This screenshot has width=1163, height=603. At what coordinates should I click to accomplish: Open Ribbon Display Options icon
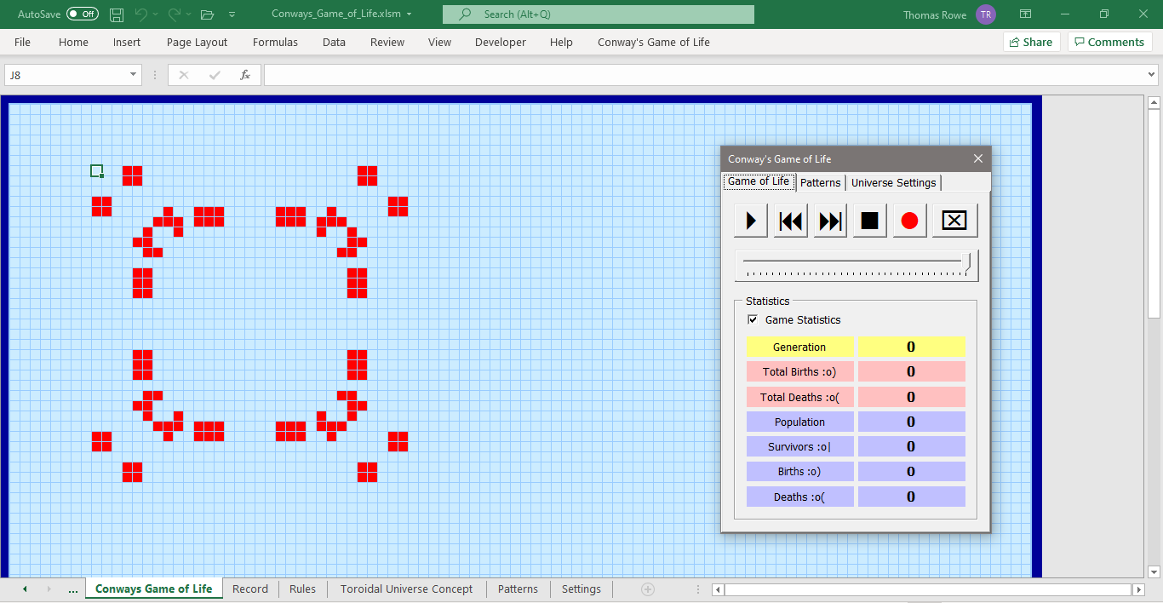click(x=1026, y=14)
